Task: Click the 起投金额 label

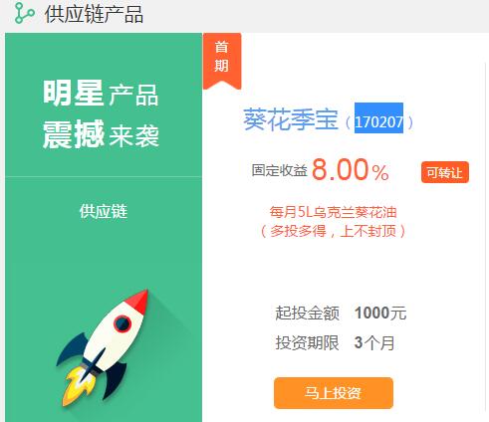Action: point(308,314)
